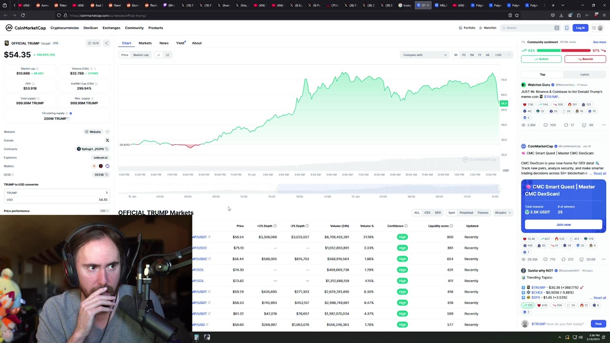Image resolution: width=610 pixels, height=343 pixels.
Task: Click the Confidence info icon
Action: pos(406,226)
